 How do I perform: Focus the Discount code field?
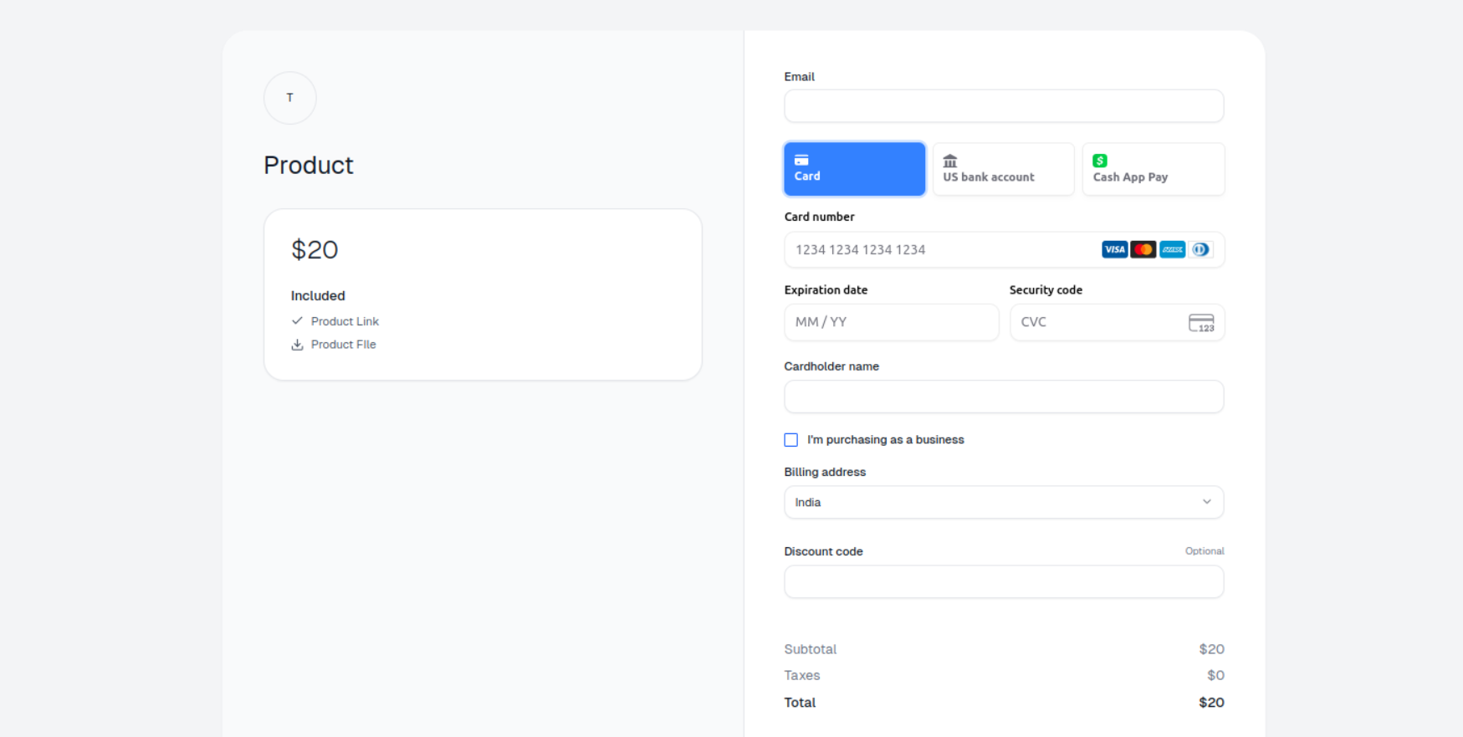[1004, 581]
